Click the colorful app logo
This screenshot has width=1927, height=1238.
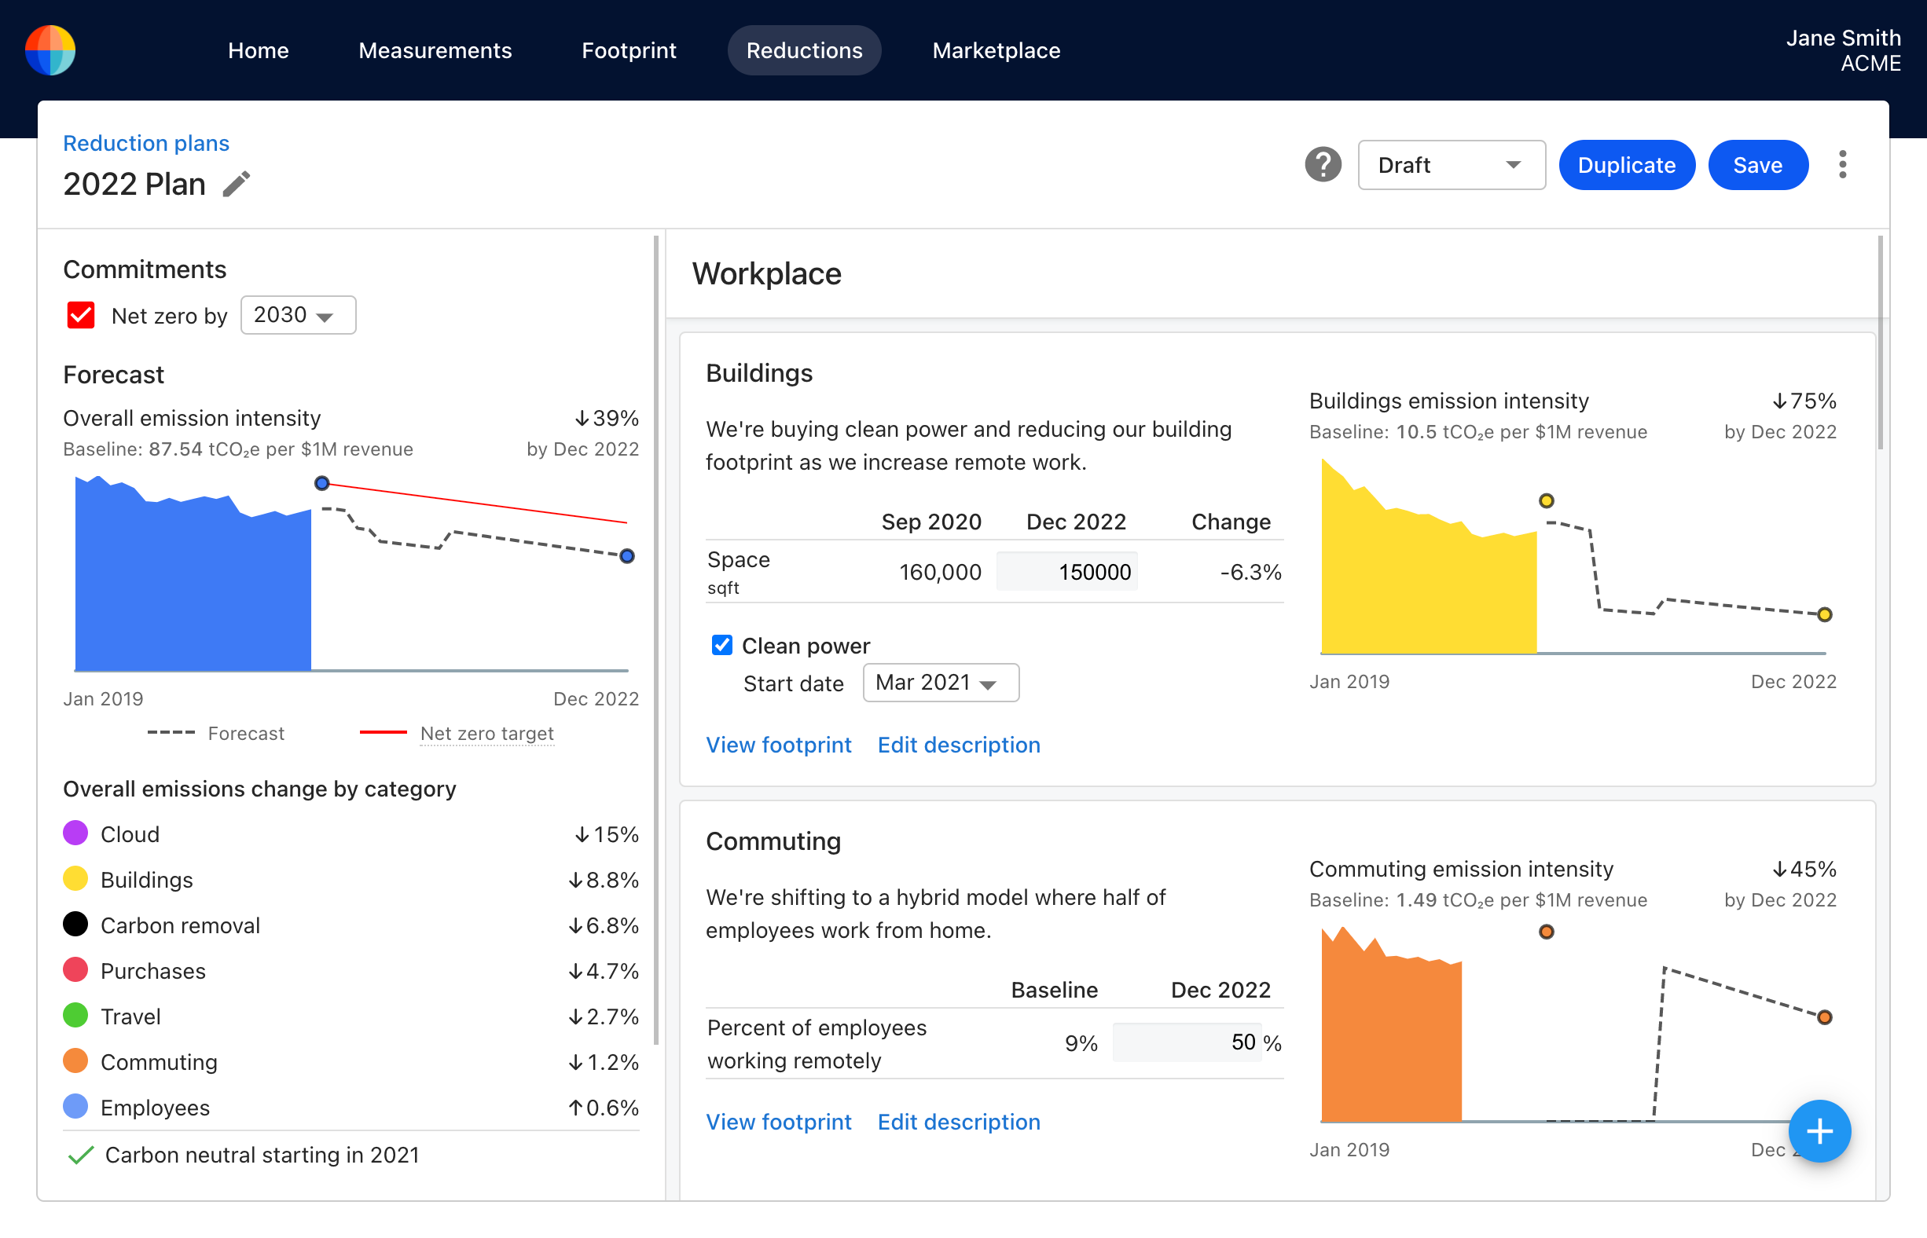pos(50,49)
